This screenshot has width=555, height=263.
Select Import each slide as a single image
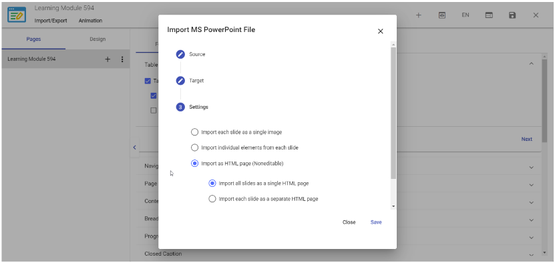pos(194,132)
